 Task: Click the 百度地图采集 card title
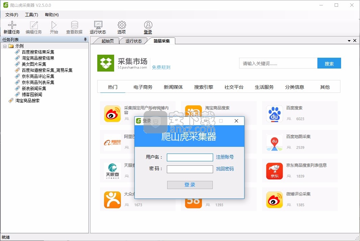click(298, 137)
